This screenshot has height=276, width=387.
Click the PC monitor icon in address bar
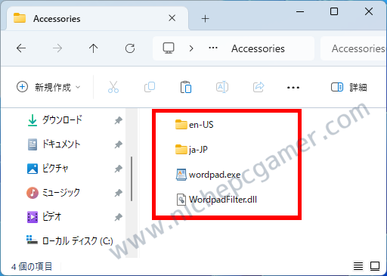click(169, 48)
